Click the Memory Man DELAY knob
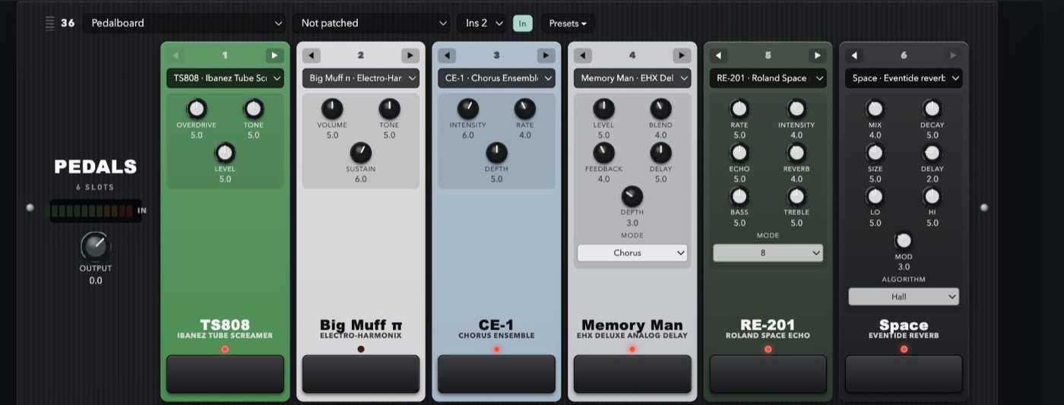Image resolution: width=1064 pixels, height=405 pixels. (660, 153)
